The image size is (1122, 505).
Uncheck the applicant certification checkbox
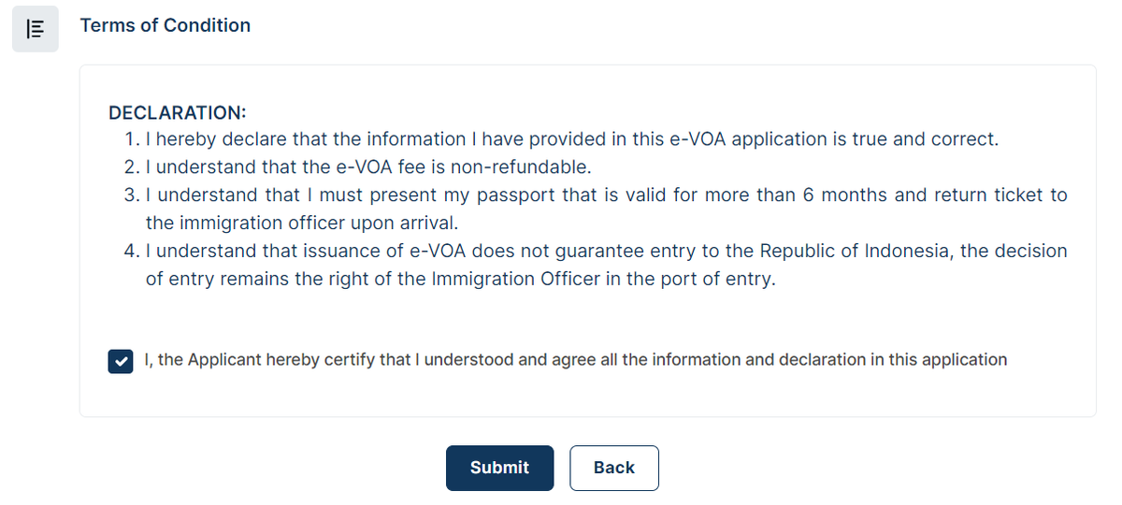[120, 360]
